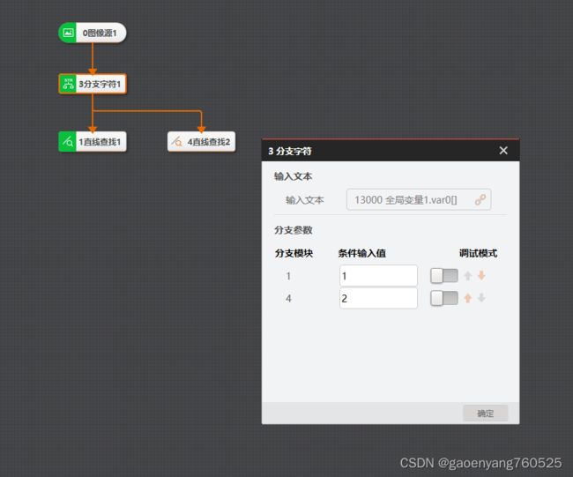
Task: Click the image source icon on node 0图像源1
Action: 68,33
